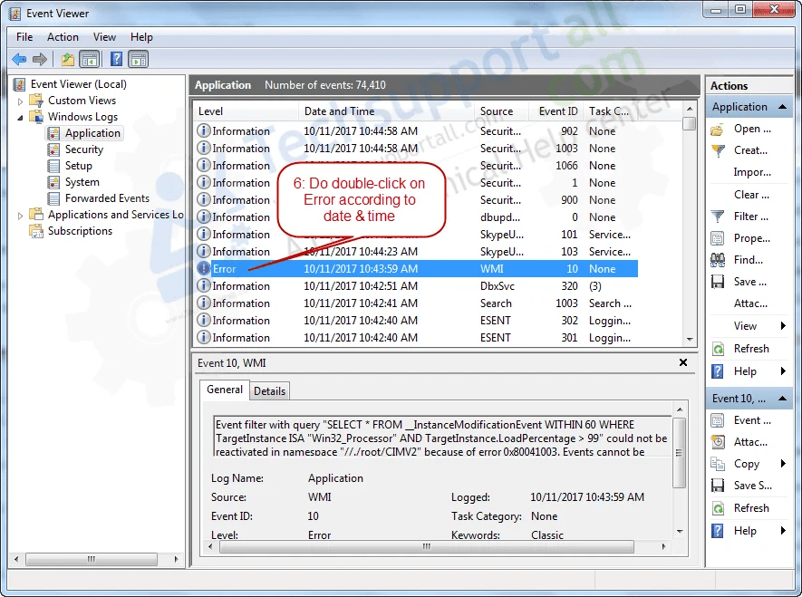Open the Help submenu arrow under Event 10
The image size is (802, 597).
coord(783,531)
